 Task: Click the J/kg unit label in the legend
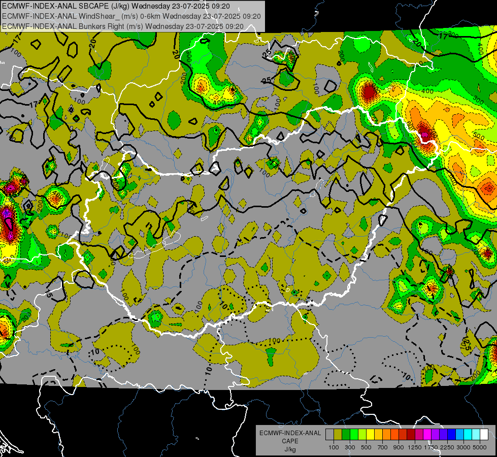pos(290,449)
